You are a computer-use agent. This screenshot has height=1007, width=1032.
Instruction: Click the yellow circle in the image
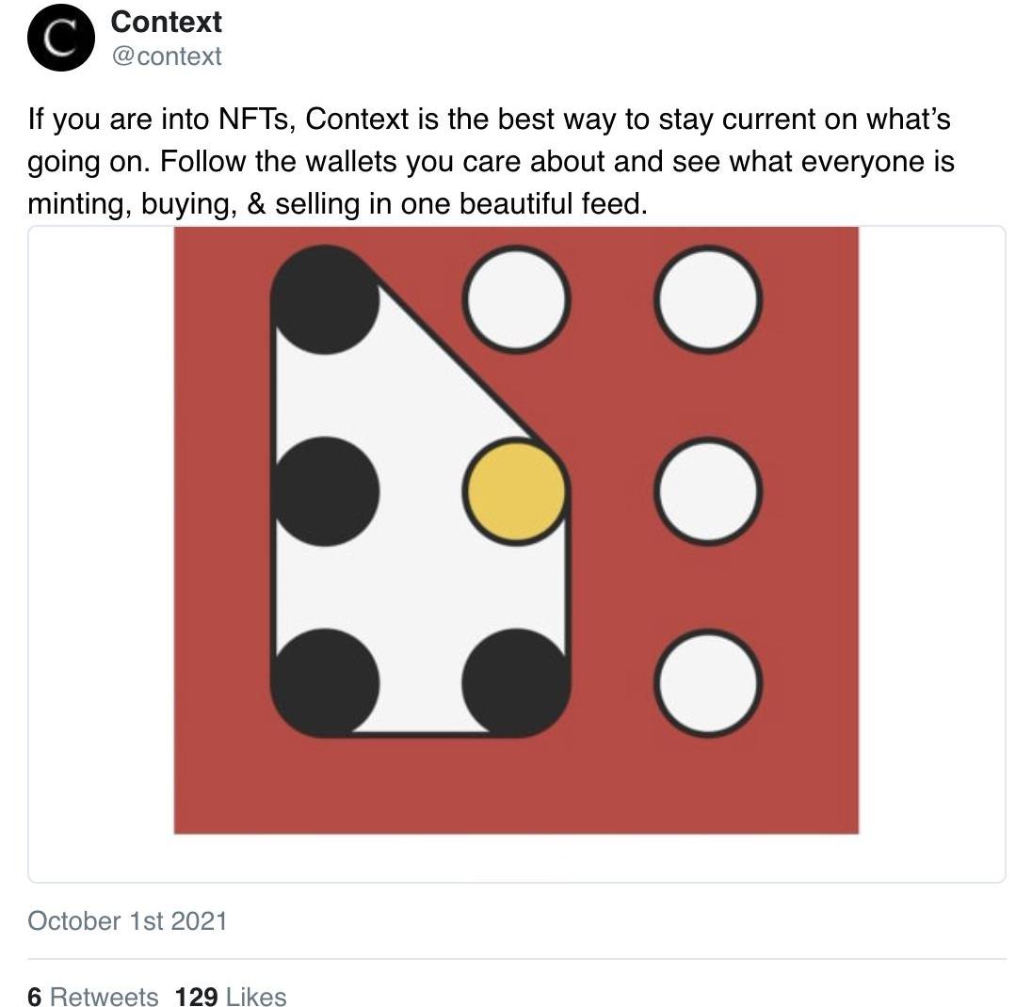coord(516,490)
